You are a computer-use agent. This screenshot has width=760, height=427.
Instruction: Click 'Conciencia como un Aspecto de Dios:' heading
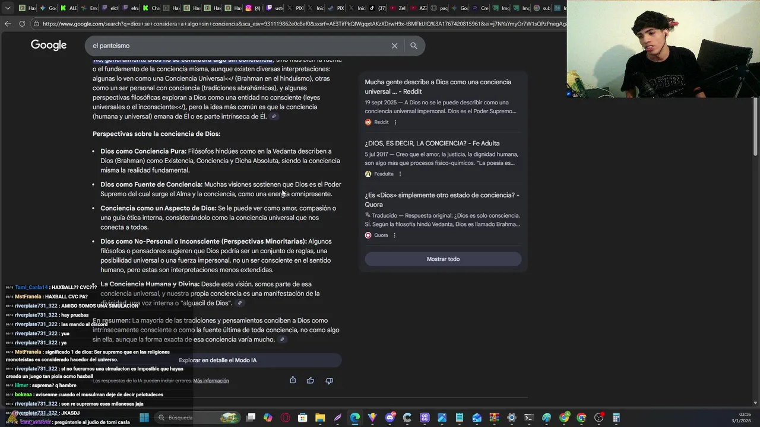(159, 208)
